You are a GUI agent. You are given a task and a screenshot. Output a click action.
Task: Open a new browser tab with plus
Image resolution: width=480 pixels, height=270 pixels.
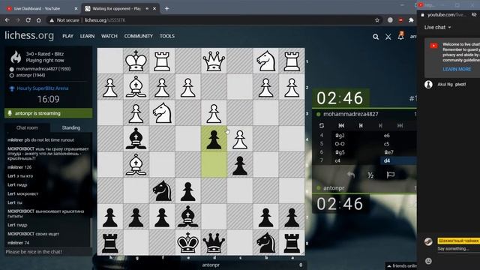tap(166, 8)
